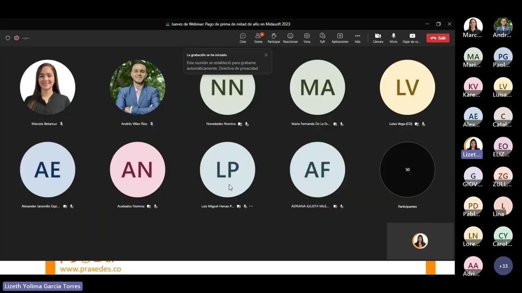The height and width of the screenshot is (293, 522).
Task: Click Luisa Vega camera off icon
Action: [x=416, y=124]
